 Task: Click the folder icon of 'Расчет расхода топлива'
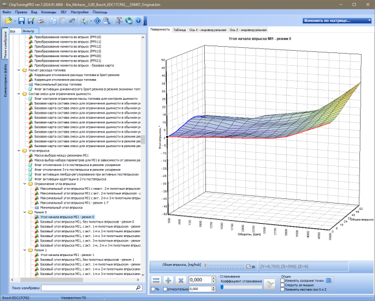pos(25,70)
